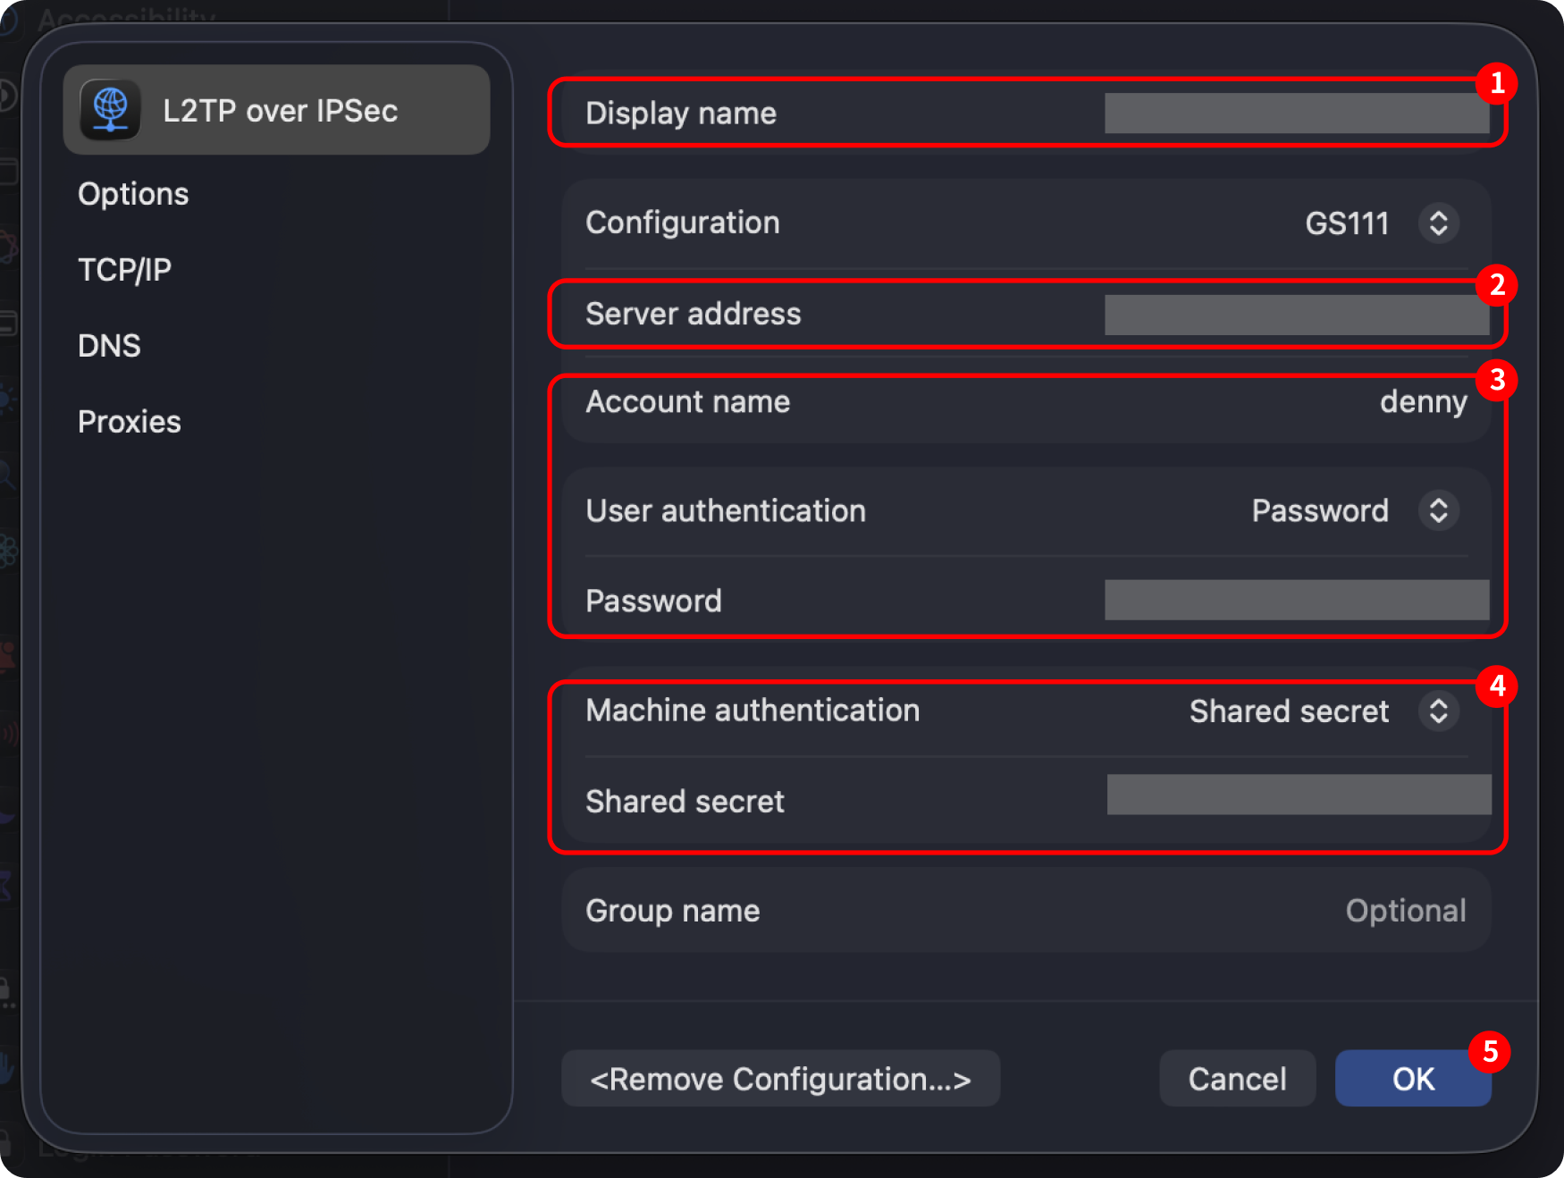Cancel the VPN configuration dialog
The width and height of the screenshot is (1564, 1178).
[1237, 1078]
